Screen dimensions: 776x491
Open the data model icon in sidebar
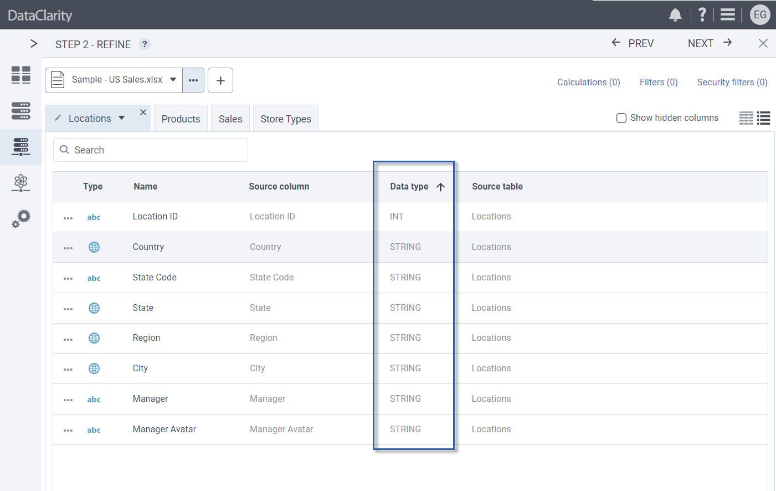(21, 147)
